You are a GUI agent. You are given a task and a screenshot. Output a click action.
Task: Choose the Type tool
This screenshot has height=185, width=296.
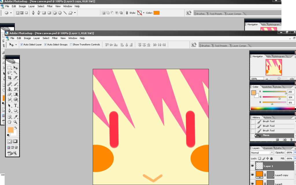coord(16,106)
